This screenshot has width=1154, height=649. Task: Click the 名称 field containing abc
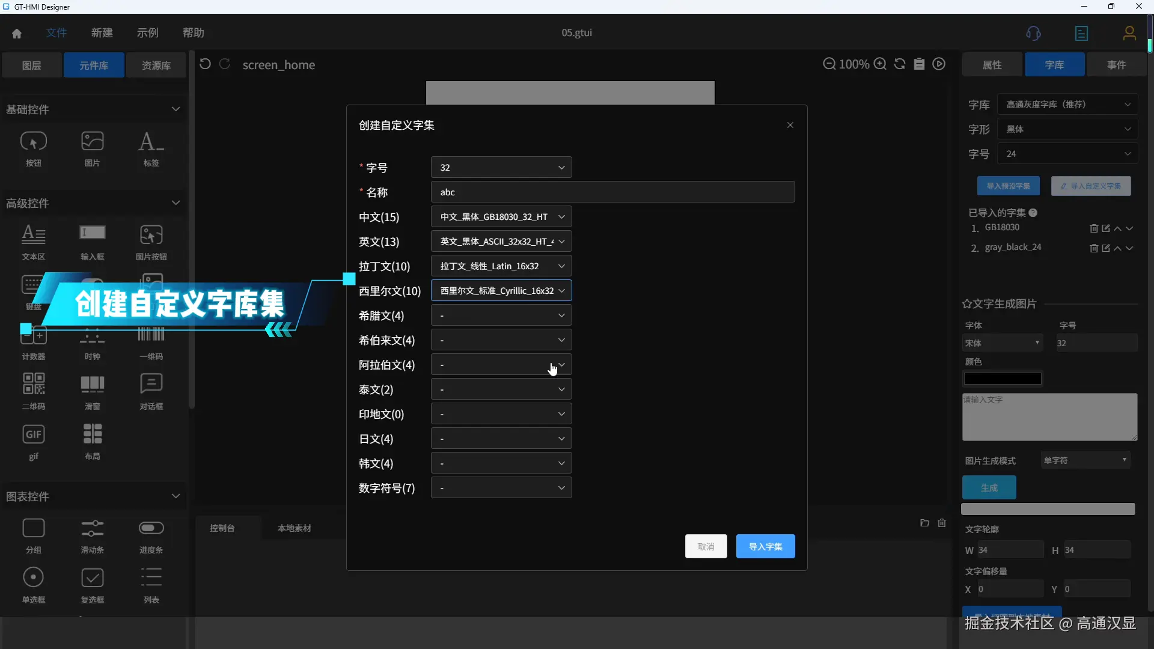[612, 192]
